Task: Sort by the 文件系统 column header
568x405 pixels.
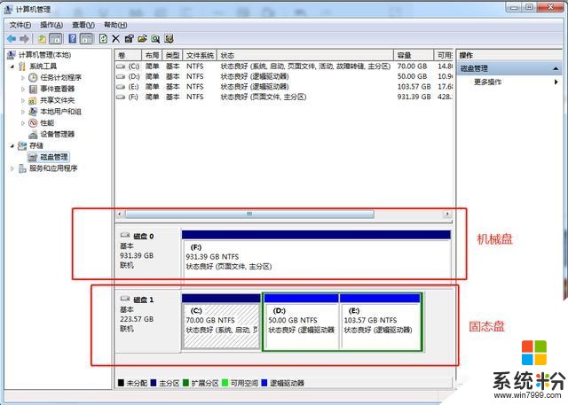Action: [200, 55]
